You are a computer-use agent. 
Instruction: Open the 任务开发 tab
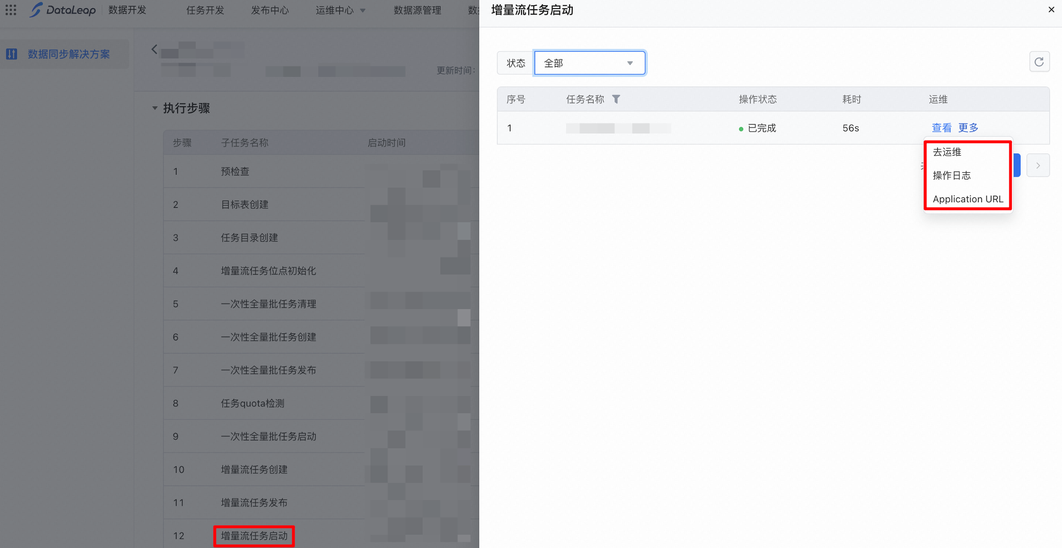point(205,10)
